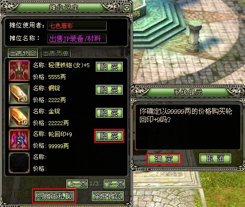Click the 轻便铁铠(女)+5 armor icon
This screenshot has width=245, height=207.
tap(19, 71)
